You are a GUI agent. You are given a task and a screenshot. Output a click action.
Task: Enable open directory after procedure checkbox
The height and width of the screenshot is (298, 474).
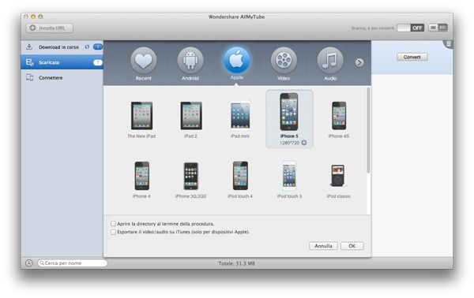pyautogui.click(x=113, y=224)
